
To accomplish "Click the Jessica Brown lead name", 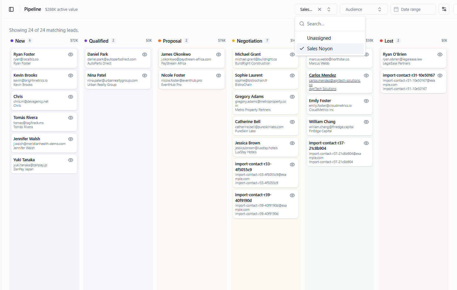I will click(247, 143).
